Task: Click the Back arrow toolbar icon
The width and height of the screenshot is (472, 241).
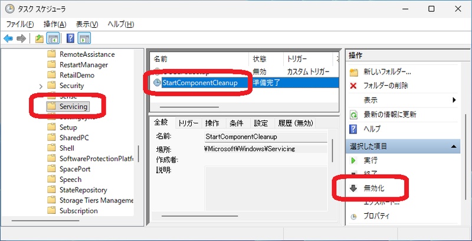Action: coord(8,38)
